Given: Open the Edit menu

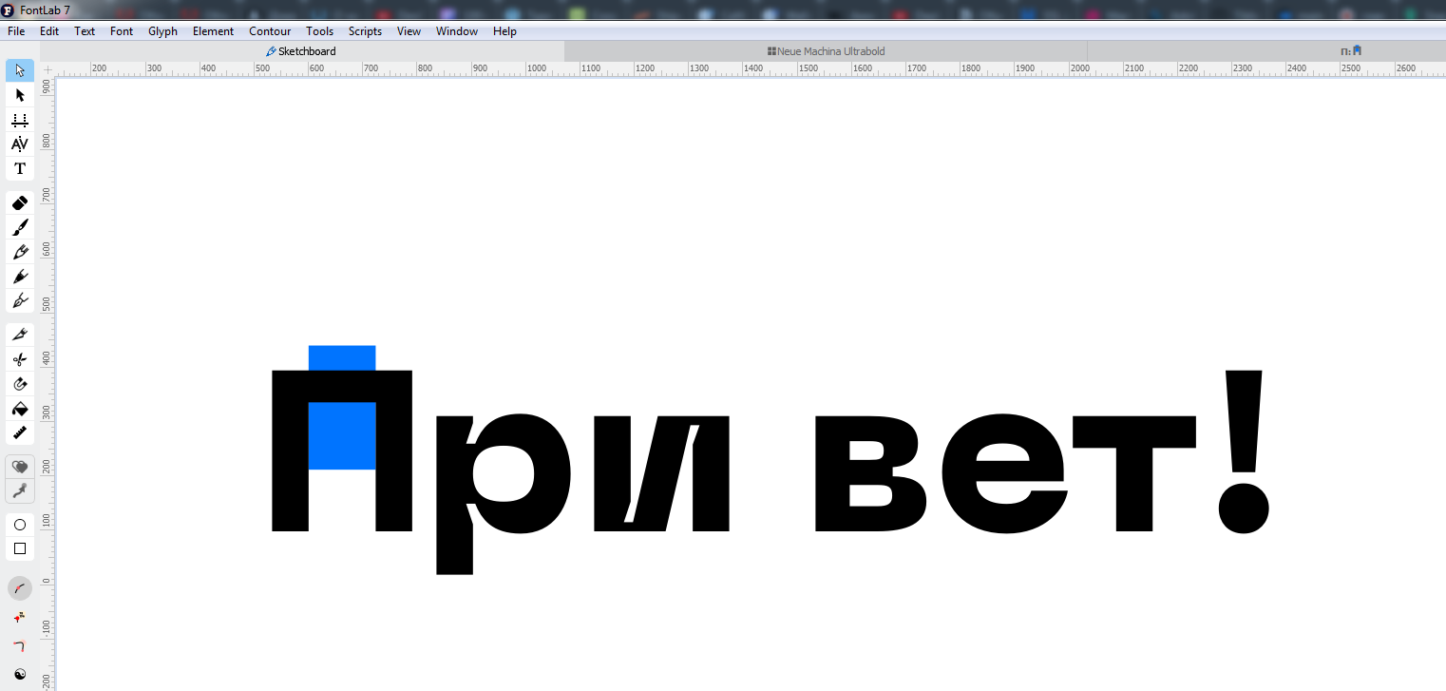Looking at the screenshot, I should (49, 31).
